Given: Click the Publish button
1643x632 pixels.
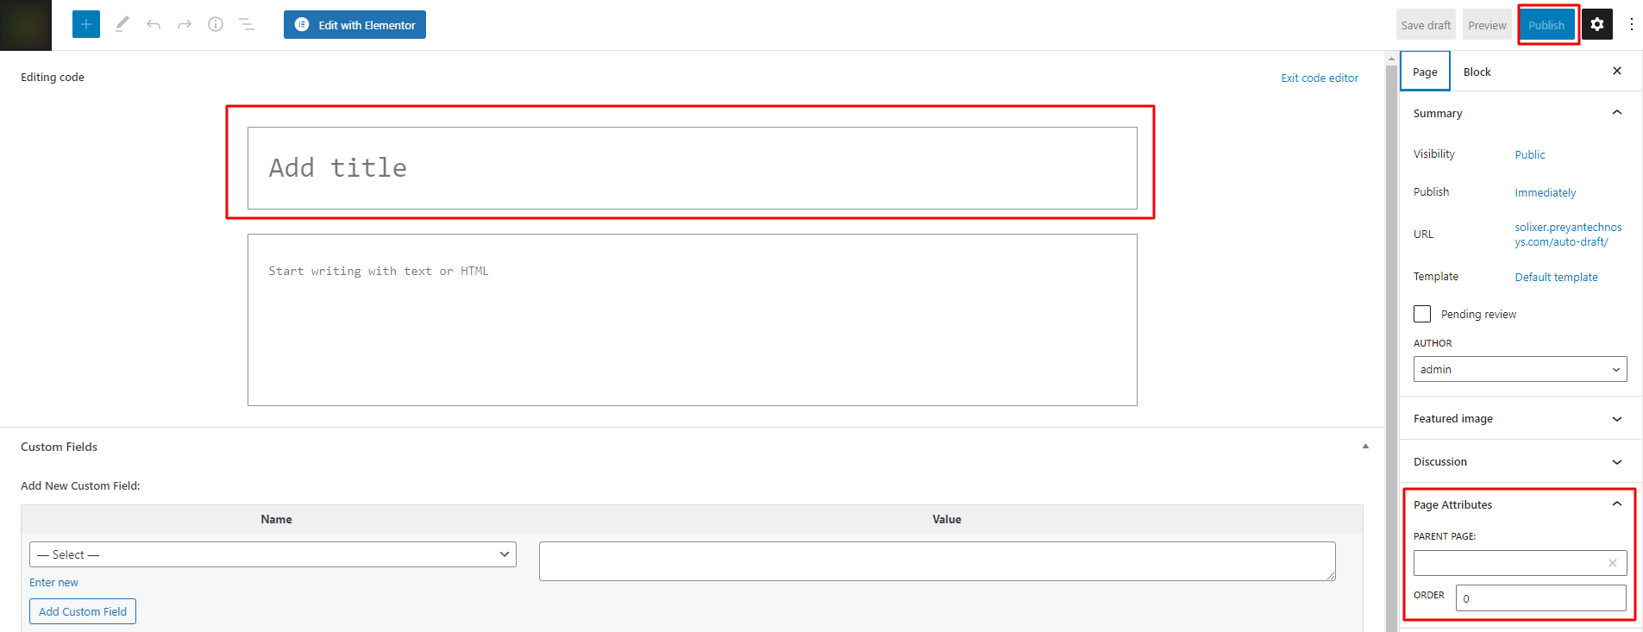Looking at the screenshot, I should (1546, 25).
